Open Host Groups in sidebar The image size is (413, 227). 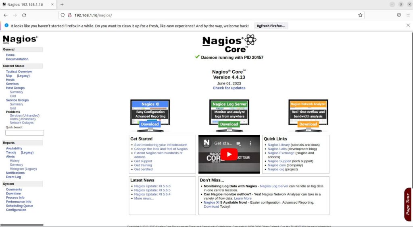point(15,88)
